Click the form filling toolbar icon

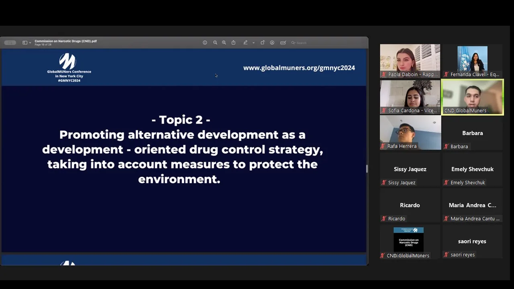(283, 43)
